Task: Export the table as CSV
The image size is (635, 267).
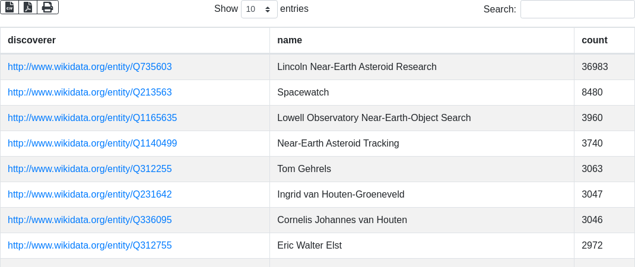Action: [9, 7]
